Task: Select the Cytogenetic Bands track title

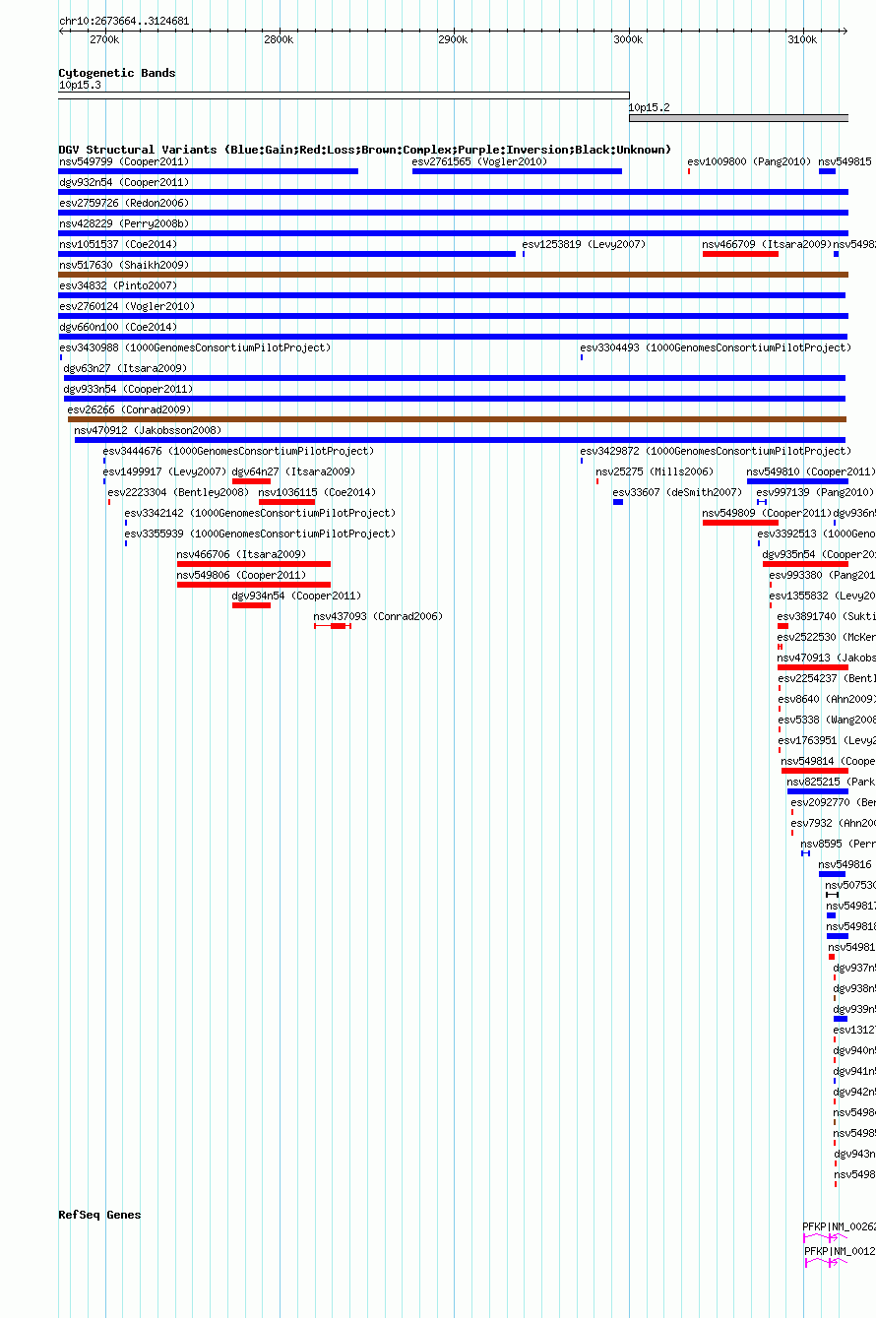Action: pyautogui.click(x=117, y=73)
